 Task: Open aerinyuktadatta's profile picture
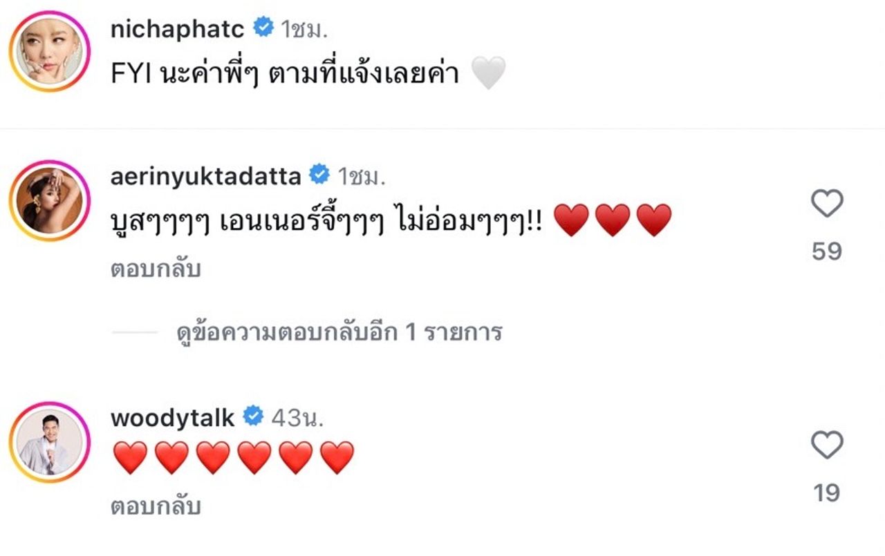(50, 200)
